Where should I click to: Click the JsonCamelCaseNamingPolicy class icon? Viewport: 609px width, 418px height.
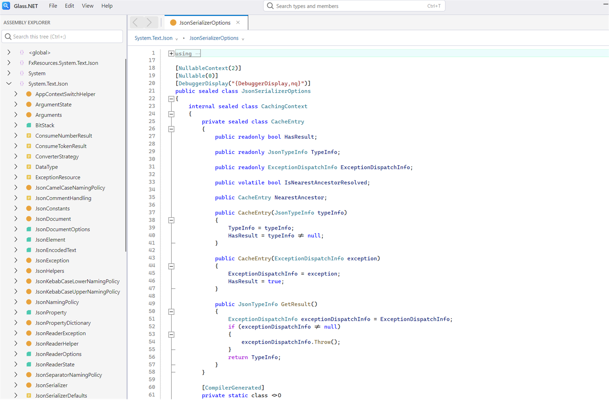point(29,188)
